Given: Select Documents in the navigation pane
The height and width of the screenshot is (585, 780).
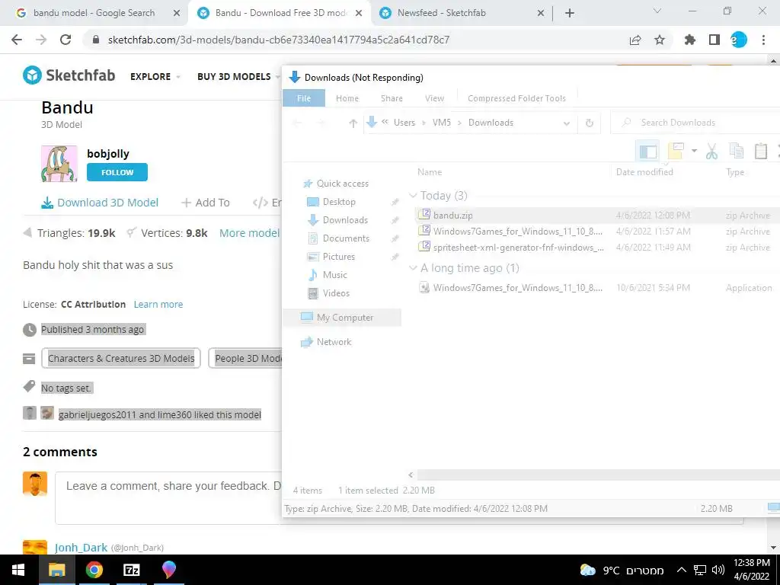Looking at the screenshot, I should (346, 238).
